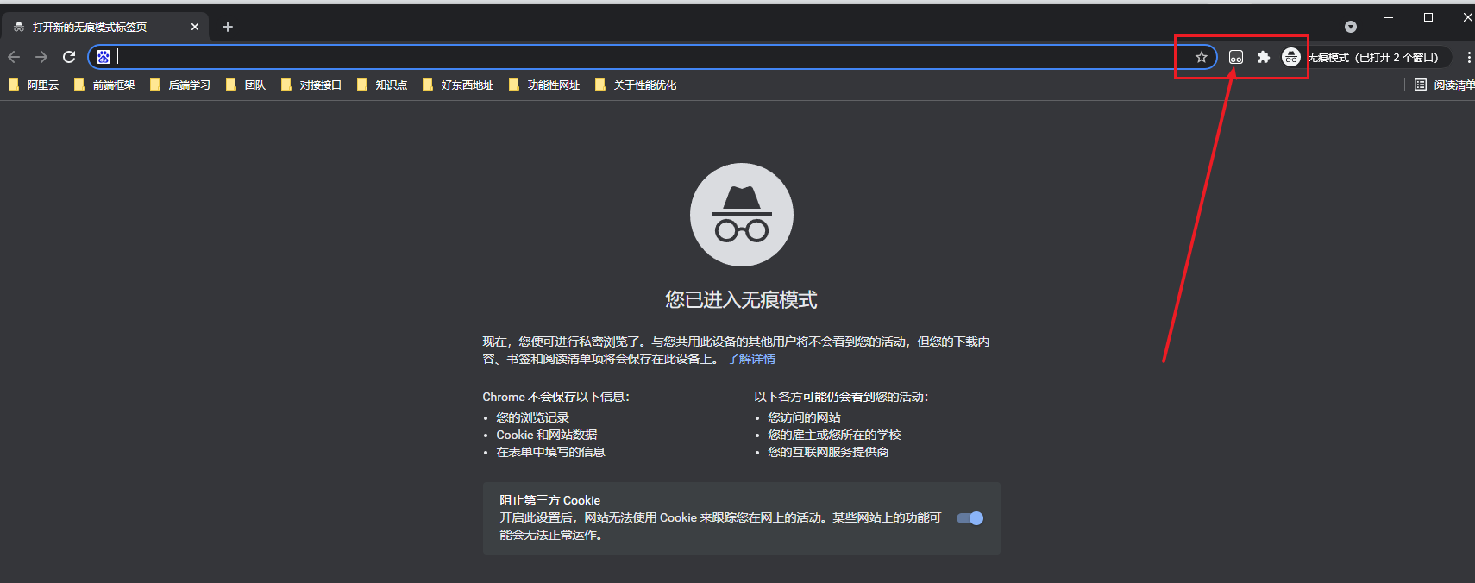Click the 以下各方可能仍会看到您的活动 heading

pos(841,397)
